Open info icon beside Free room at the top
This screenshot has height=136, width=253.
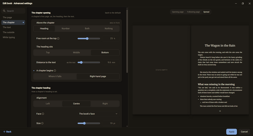coord(58,39)
